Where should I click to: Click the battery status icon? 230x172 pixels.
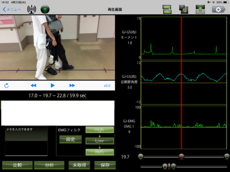226,2
